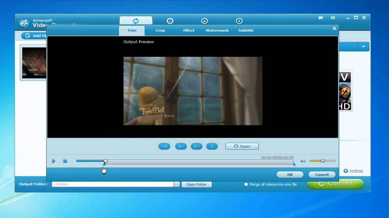This screenshot has height=218, width=389.
Task: Click the Settings gear icon
Action: tap(346, 171)
